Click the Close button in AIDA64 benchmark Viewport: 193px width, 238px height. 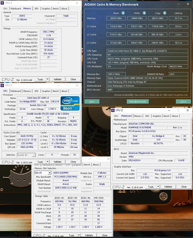coord(183,101)
